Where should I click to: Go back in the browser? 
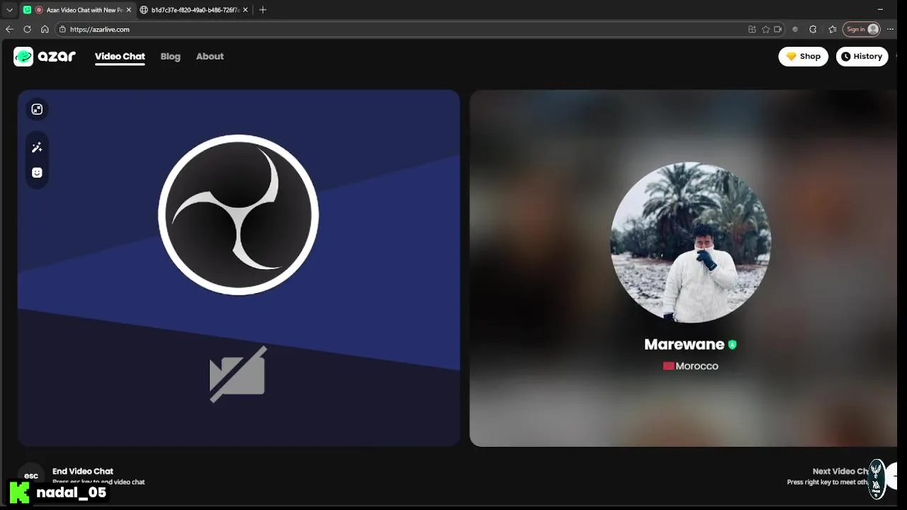(9, 29)
